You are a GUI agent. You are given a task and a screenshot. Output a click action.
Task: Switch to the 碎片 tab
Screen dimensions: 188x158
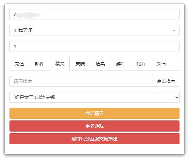click(x=121, y=64)
